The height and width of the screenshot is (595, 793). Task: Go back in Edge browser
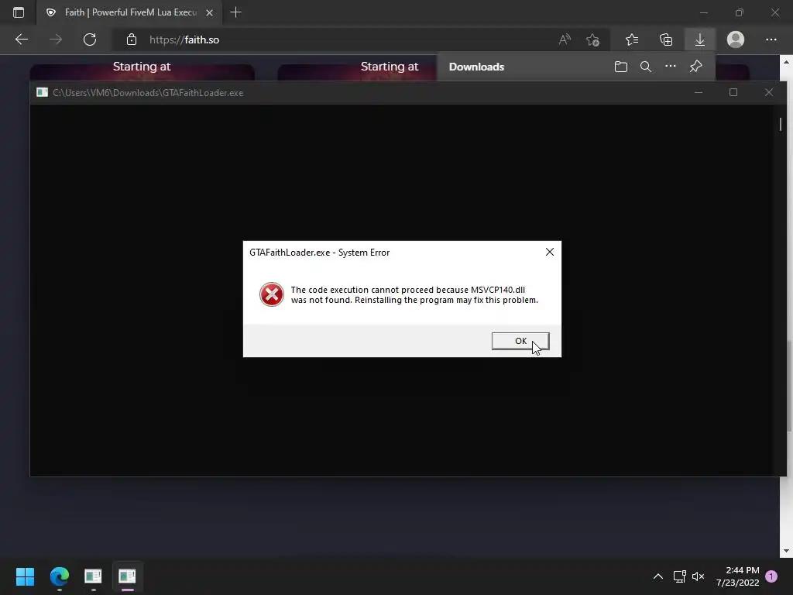21,40
